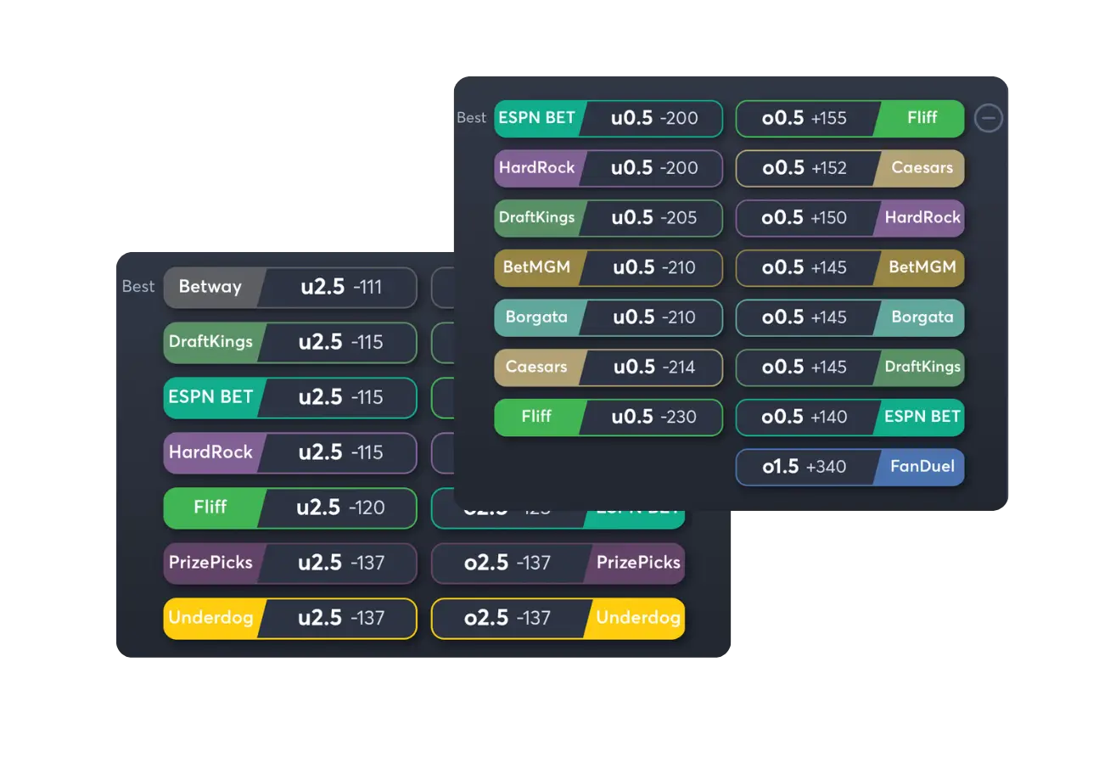Choose Underdog o2.5 -137 bet
The image size is (1099, 763).
point(558,618)
